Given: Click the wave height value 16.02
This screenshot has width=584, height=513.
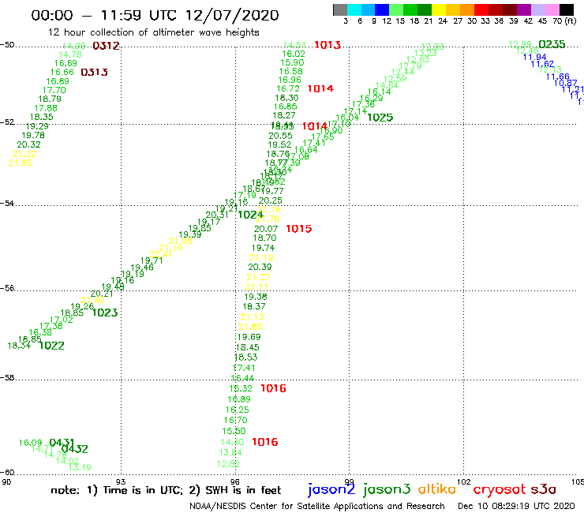Looking at the screenshot, I should [294, 54].
